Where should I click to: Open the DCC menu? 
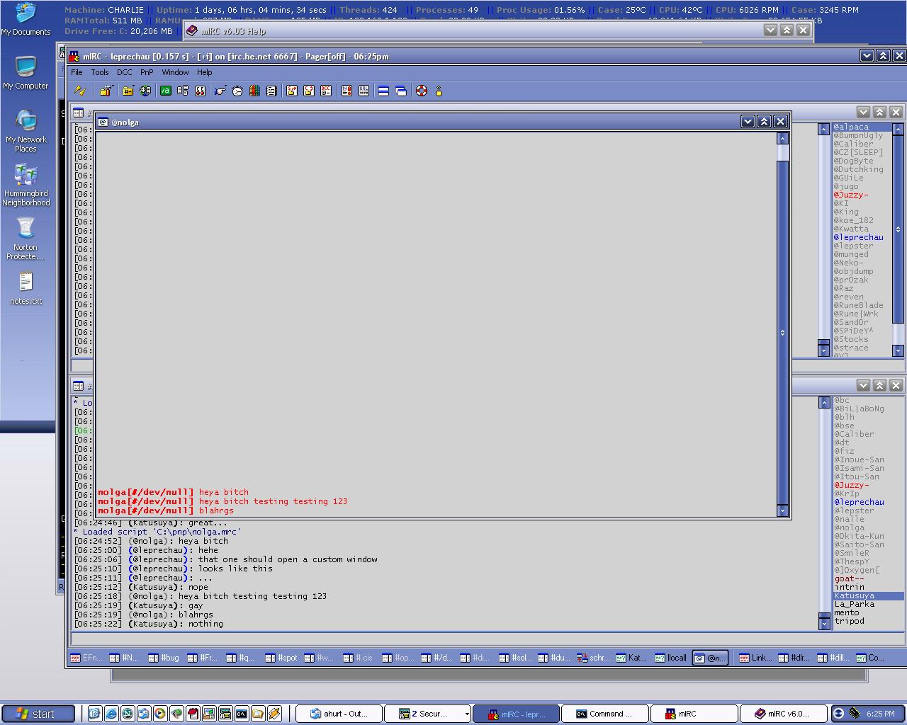click(125, 72)
